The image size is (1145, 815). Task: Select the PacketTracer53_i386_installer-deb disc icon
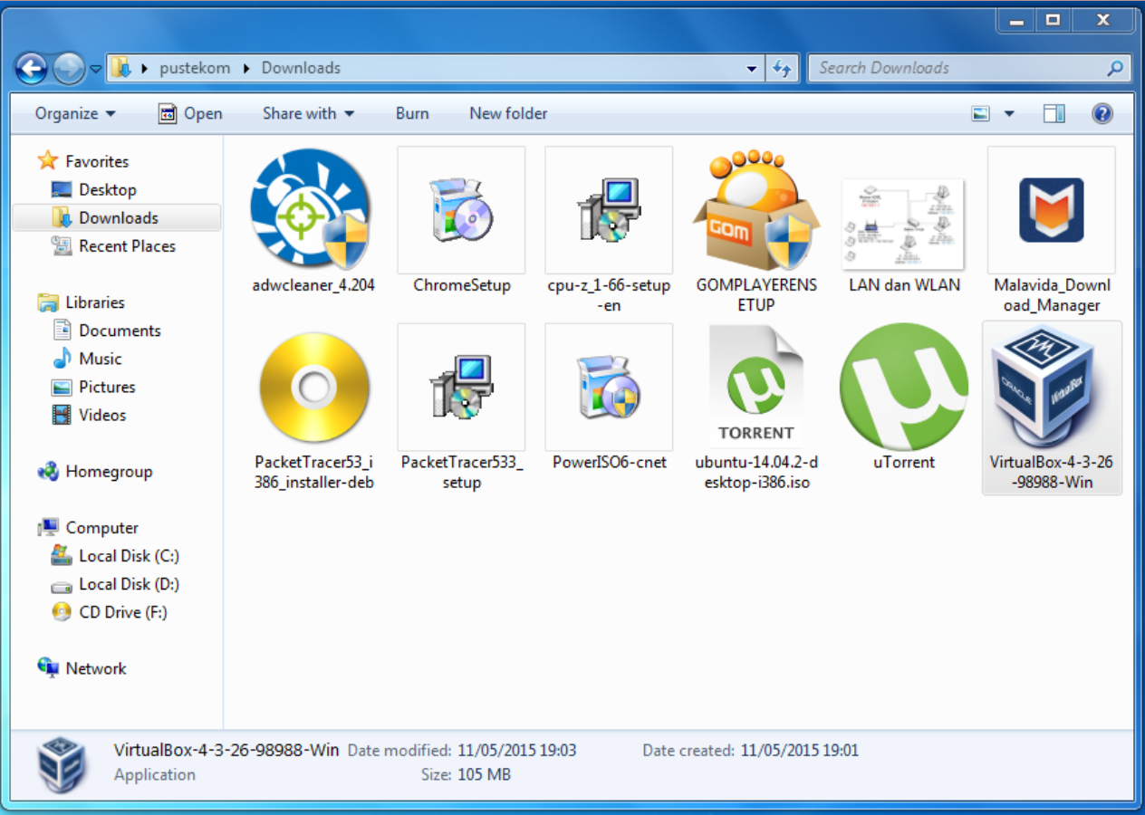[314, 388]
